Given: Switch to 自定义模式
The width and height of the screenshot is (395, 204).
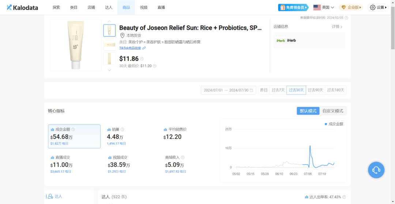Looking at the screenshot, I should pos(333,111).
